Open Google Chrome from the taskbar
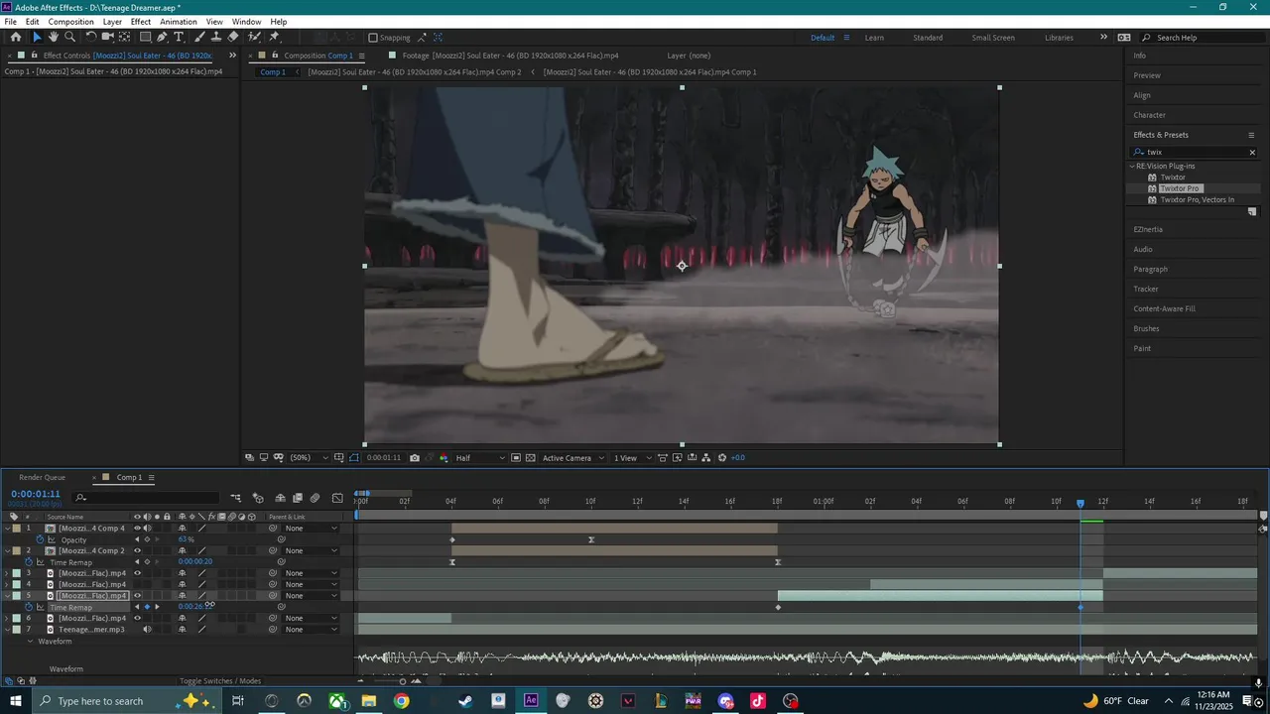The width and height of the screenshot is (1270, 714). (401, 701)
